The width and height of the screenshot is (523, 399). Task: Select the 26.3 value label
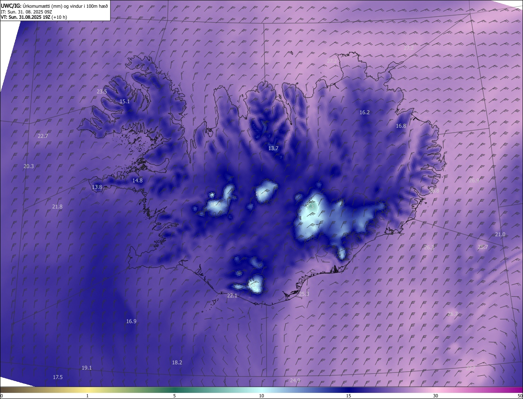pyautogui.click(x=429, y=248)
